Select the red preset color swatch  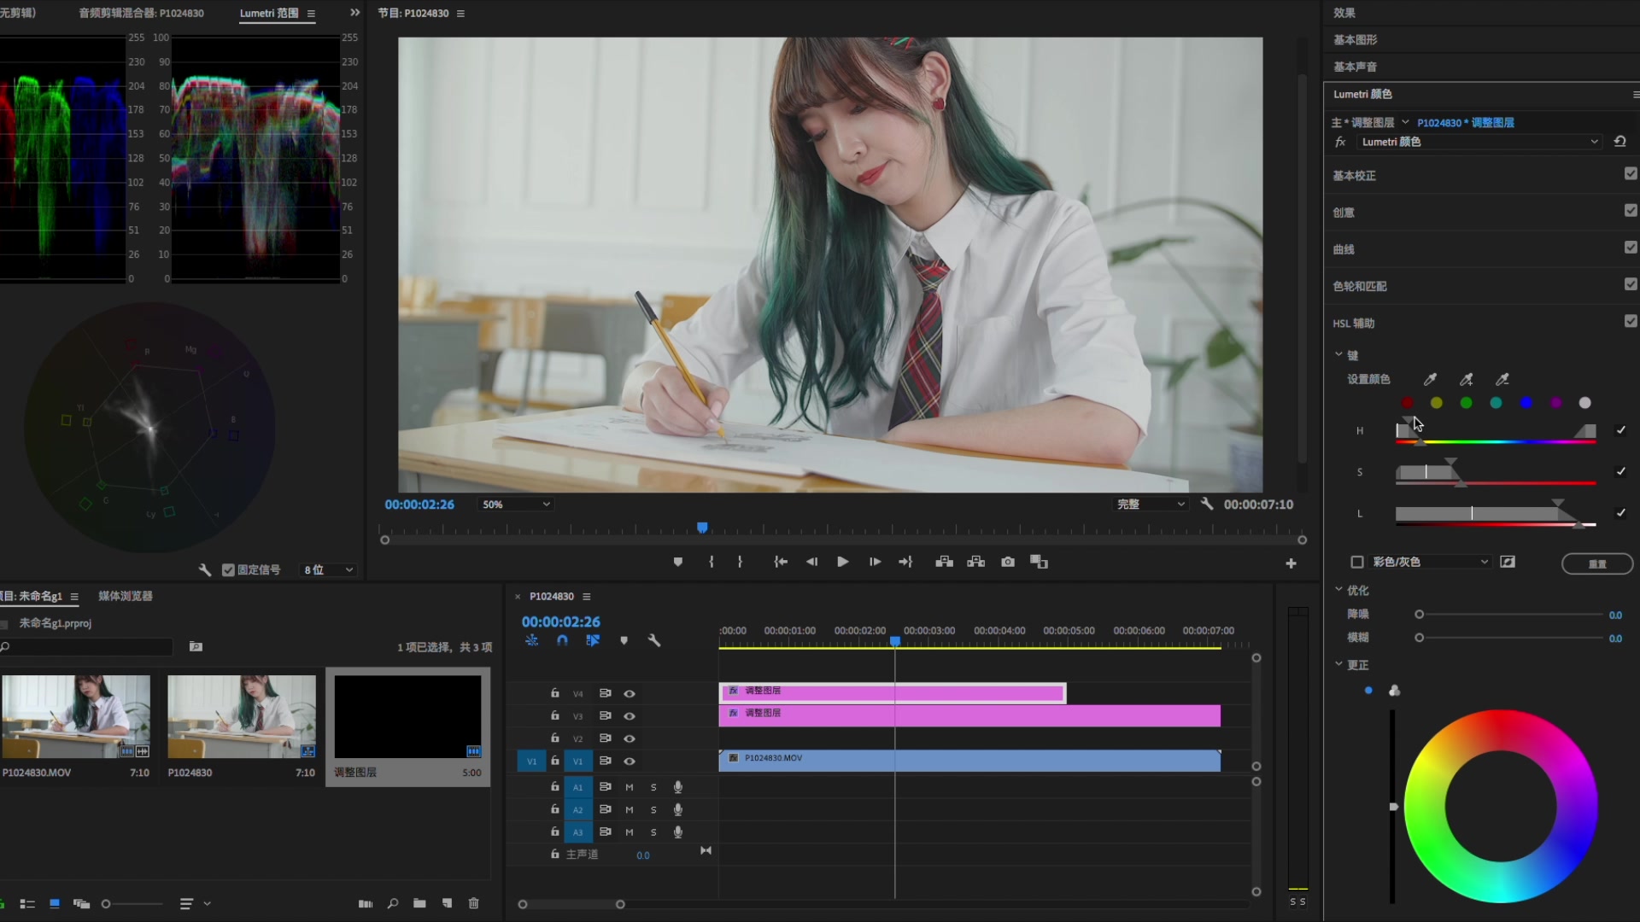tap(1407, 403)
